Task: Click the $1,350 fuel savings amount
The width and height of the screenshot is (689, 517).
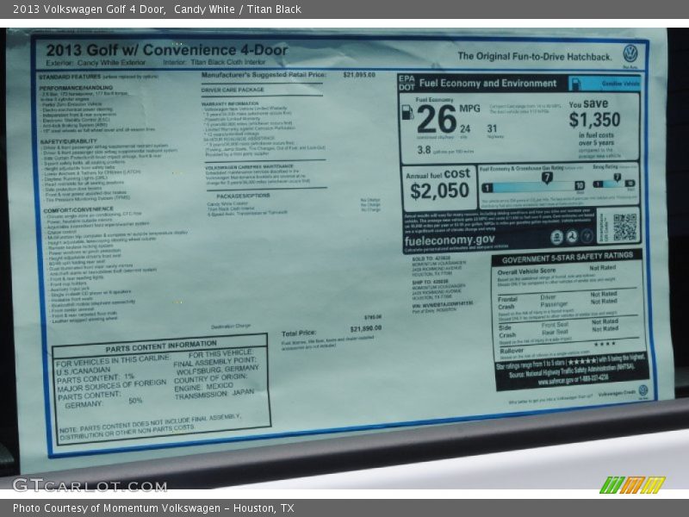Action: (594, 120)
